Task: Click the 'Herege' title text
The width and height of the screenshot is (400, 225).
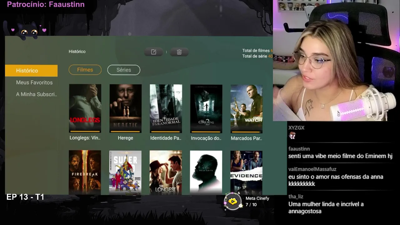Action: tap(125, 138)
